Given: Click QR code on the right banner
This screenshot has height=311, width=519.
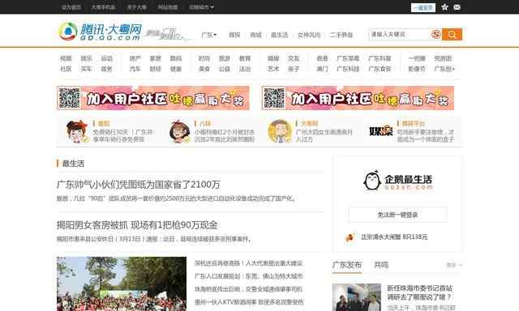Looking at the screenshot, I should pyautogui.click(x=274, y=98).
